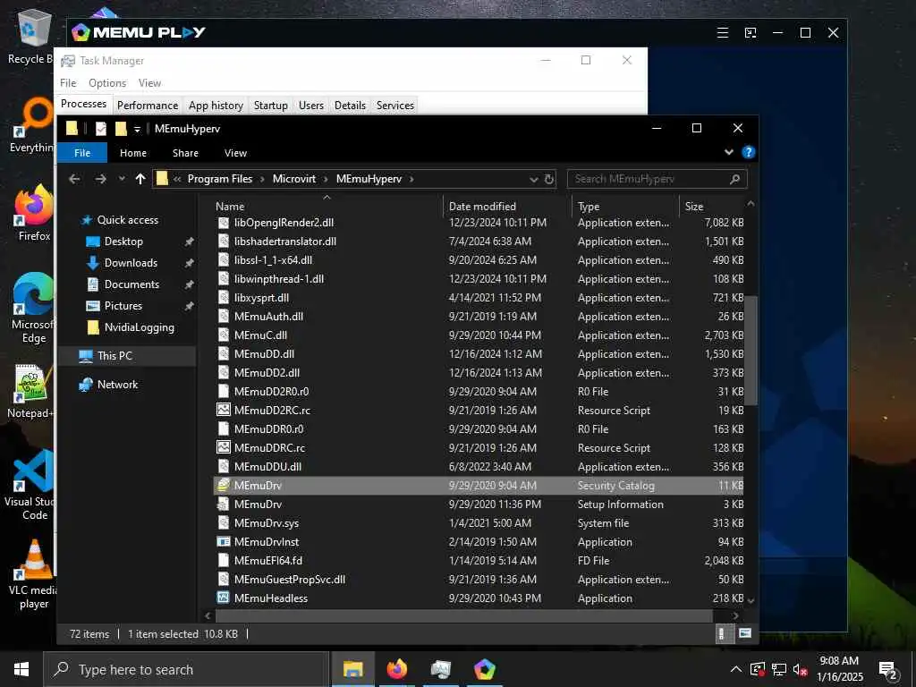Click MEmu Play icon on taskbar
Screen dimensions: 916x687
pyautogui.click(x=484, y=669)
